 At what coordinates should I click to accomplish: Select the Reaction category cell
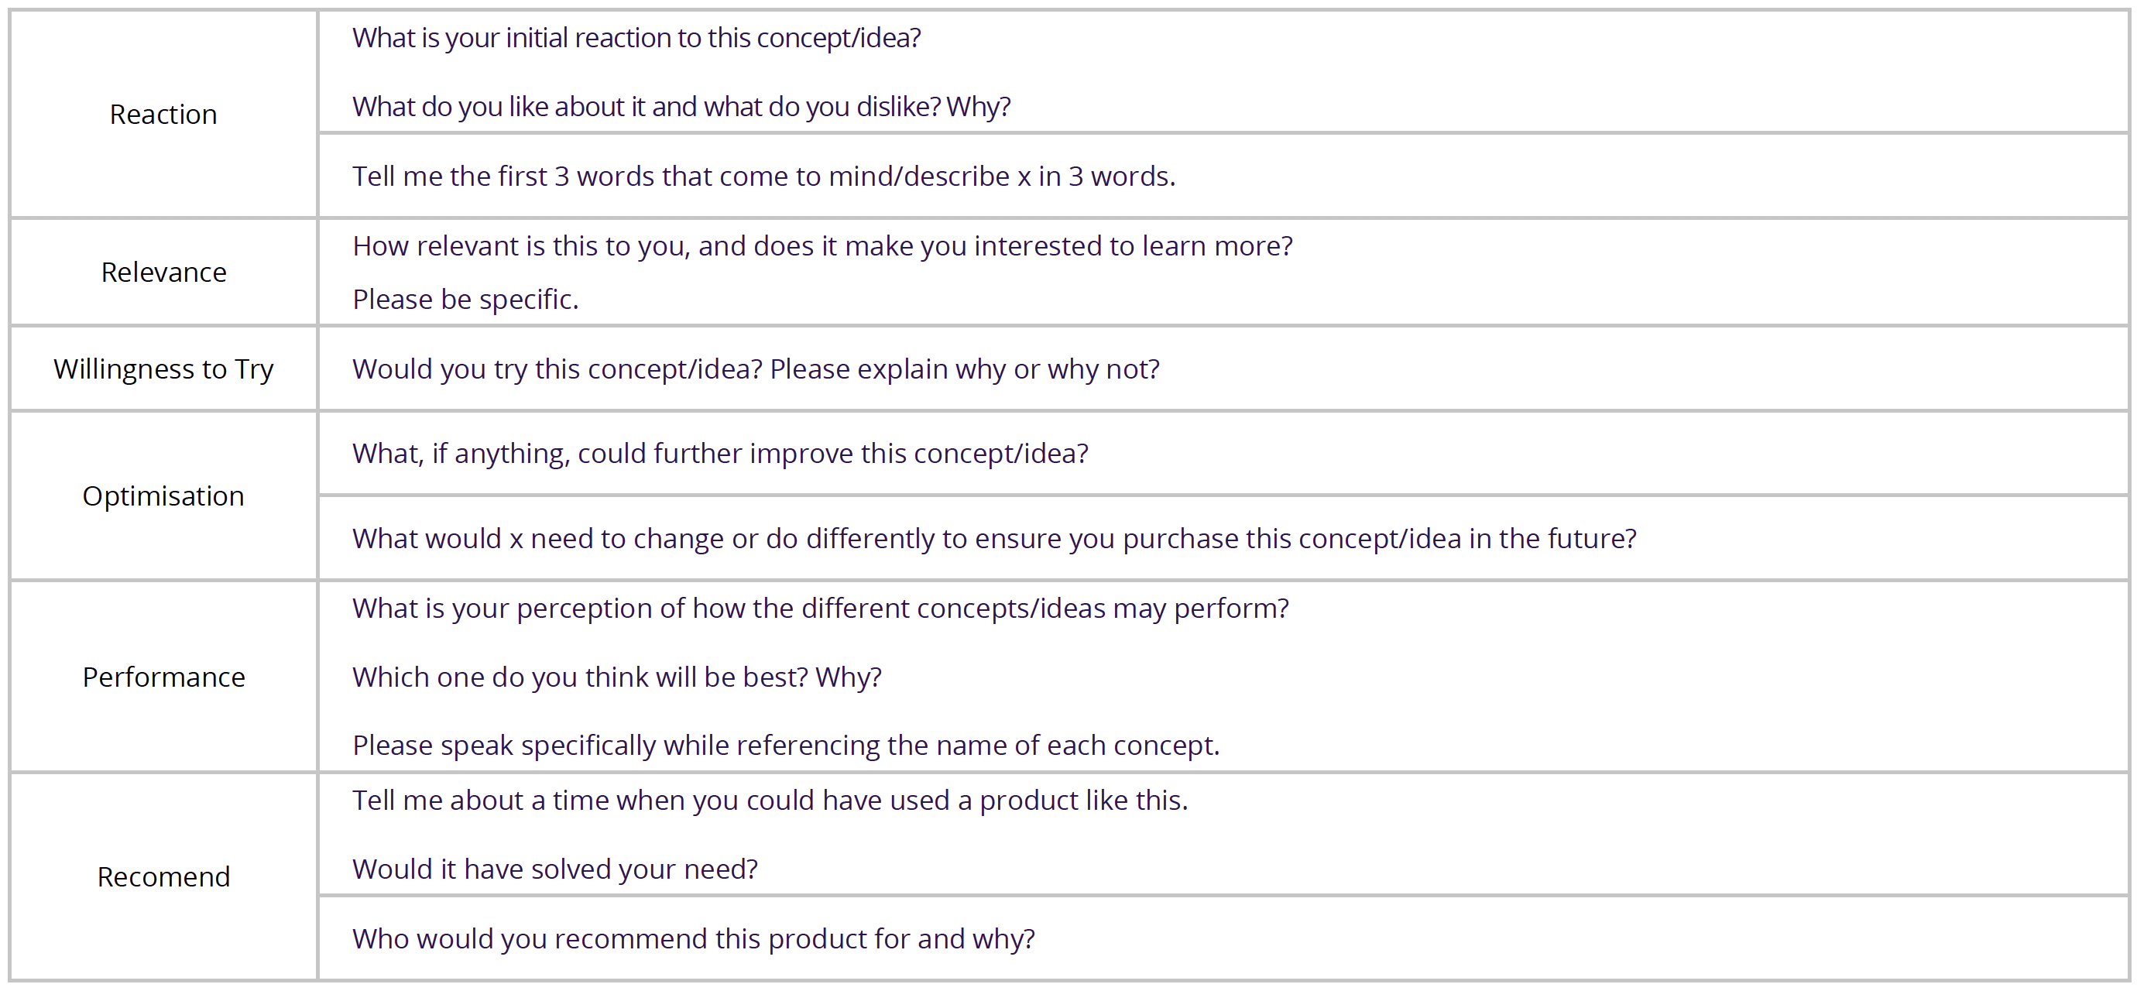tap(163, 114)
